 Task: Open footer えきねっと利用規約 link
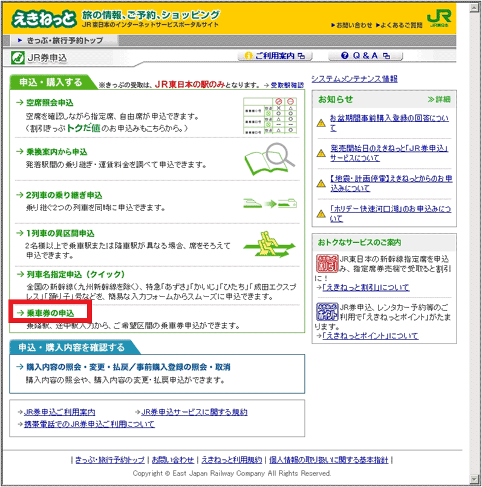pyautogui.click(x=232, y=460)
